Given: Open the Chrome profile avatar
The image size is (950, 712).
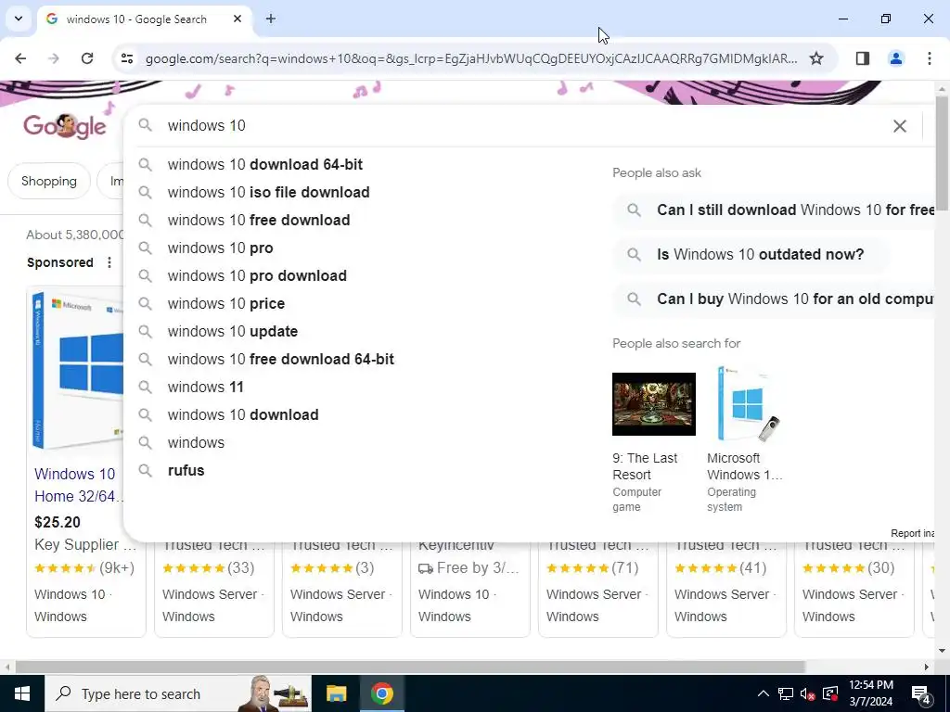Looking at the screenshot, I should point(896,58).
